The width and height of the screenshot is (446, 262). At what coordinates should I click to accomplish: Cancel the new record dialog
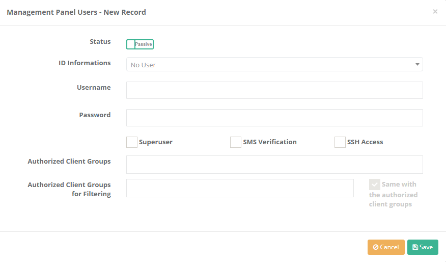pyautogui.click(x=386, y=247)
